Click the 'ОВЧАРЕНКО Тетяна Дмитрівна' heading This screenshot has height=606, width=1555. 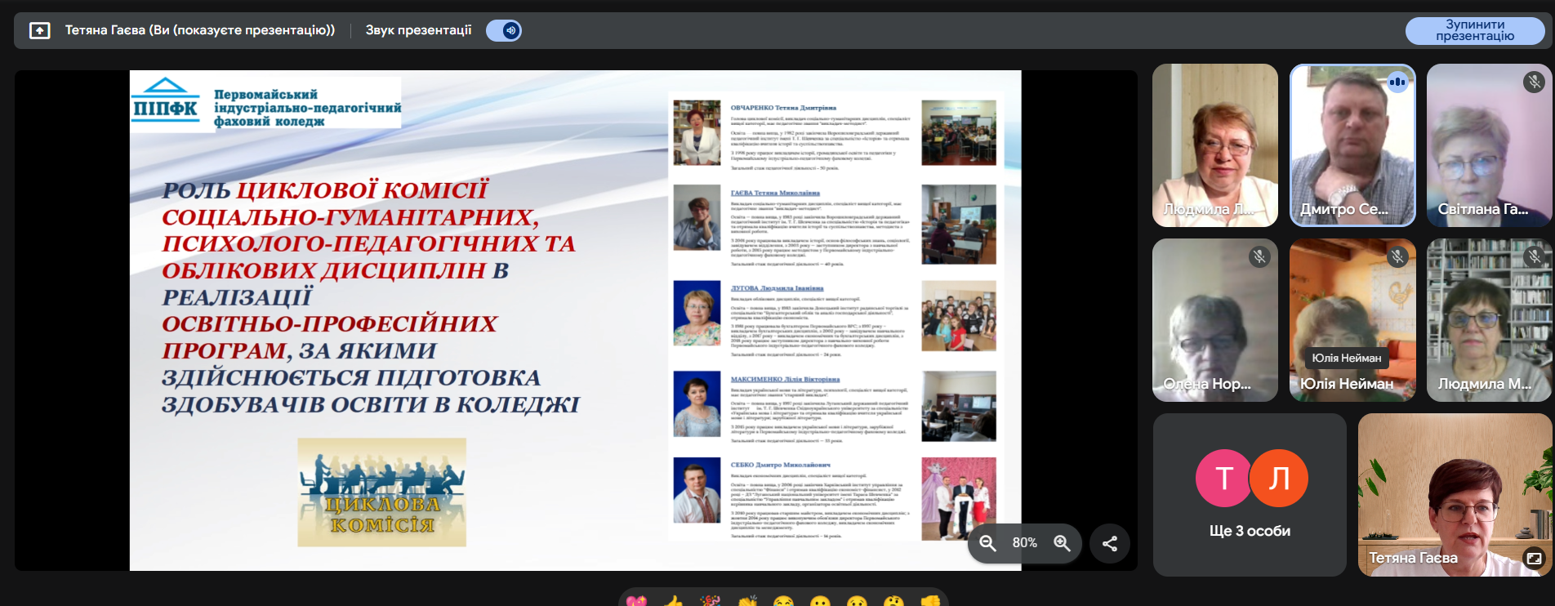click(x=783, y=108)
